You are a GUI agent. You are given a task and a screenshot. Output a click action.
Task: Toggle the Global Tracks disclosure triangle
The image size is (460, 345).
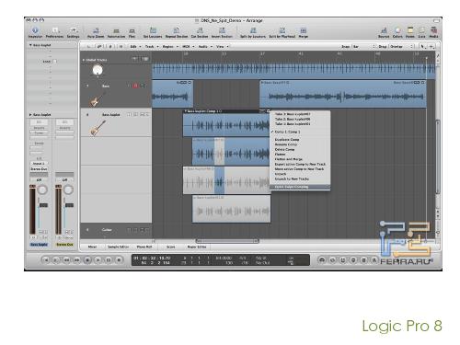click(84, 60)
